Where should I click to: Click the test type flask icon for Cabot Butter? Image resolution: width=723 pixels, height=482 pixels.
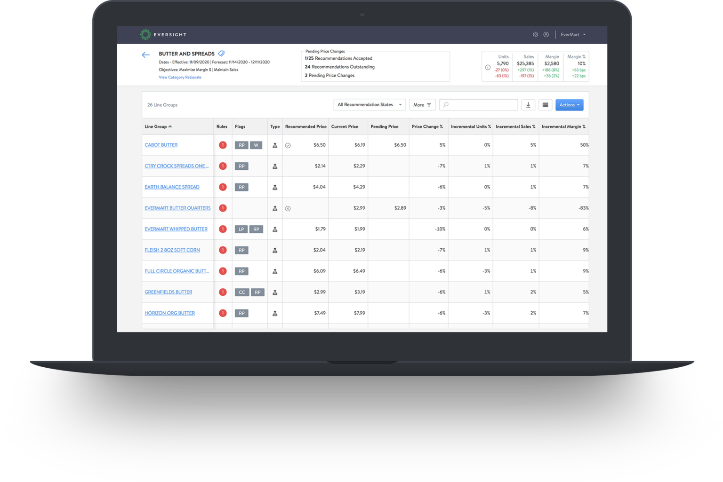click(x=275, y=145)
